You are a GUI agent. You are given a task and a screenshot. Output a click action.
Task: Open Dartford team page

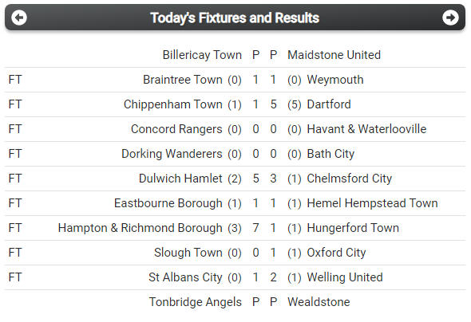(x=329, y=104)
